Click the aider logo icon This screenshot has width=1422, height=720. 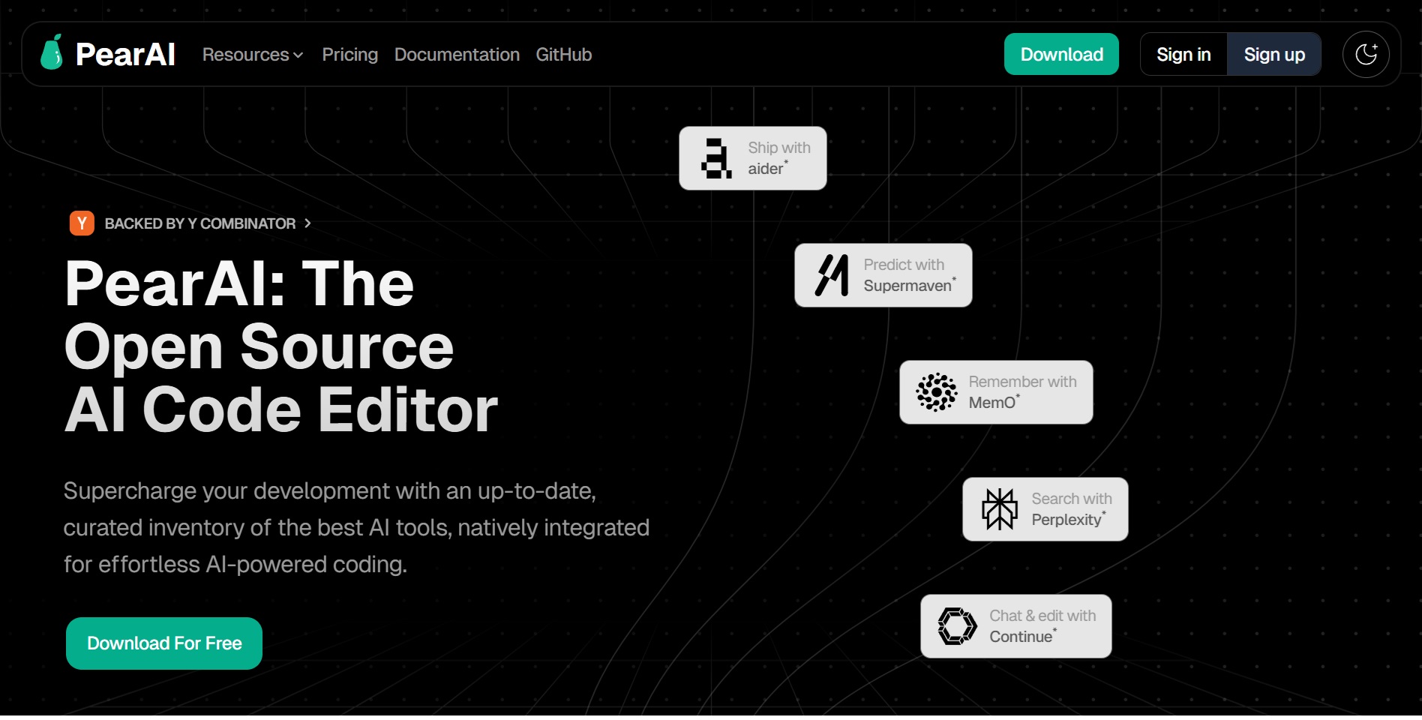(x=716, y=158)
